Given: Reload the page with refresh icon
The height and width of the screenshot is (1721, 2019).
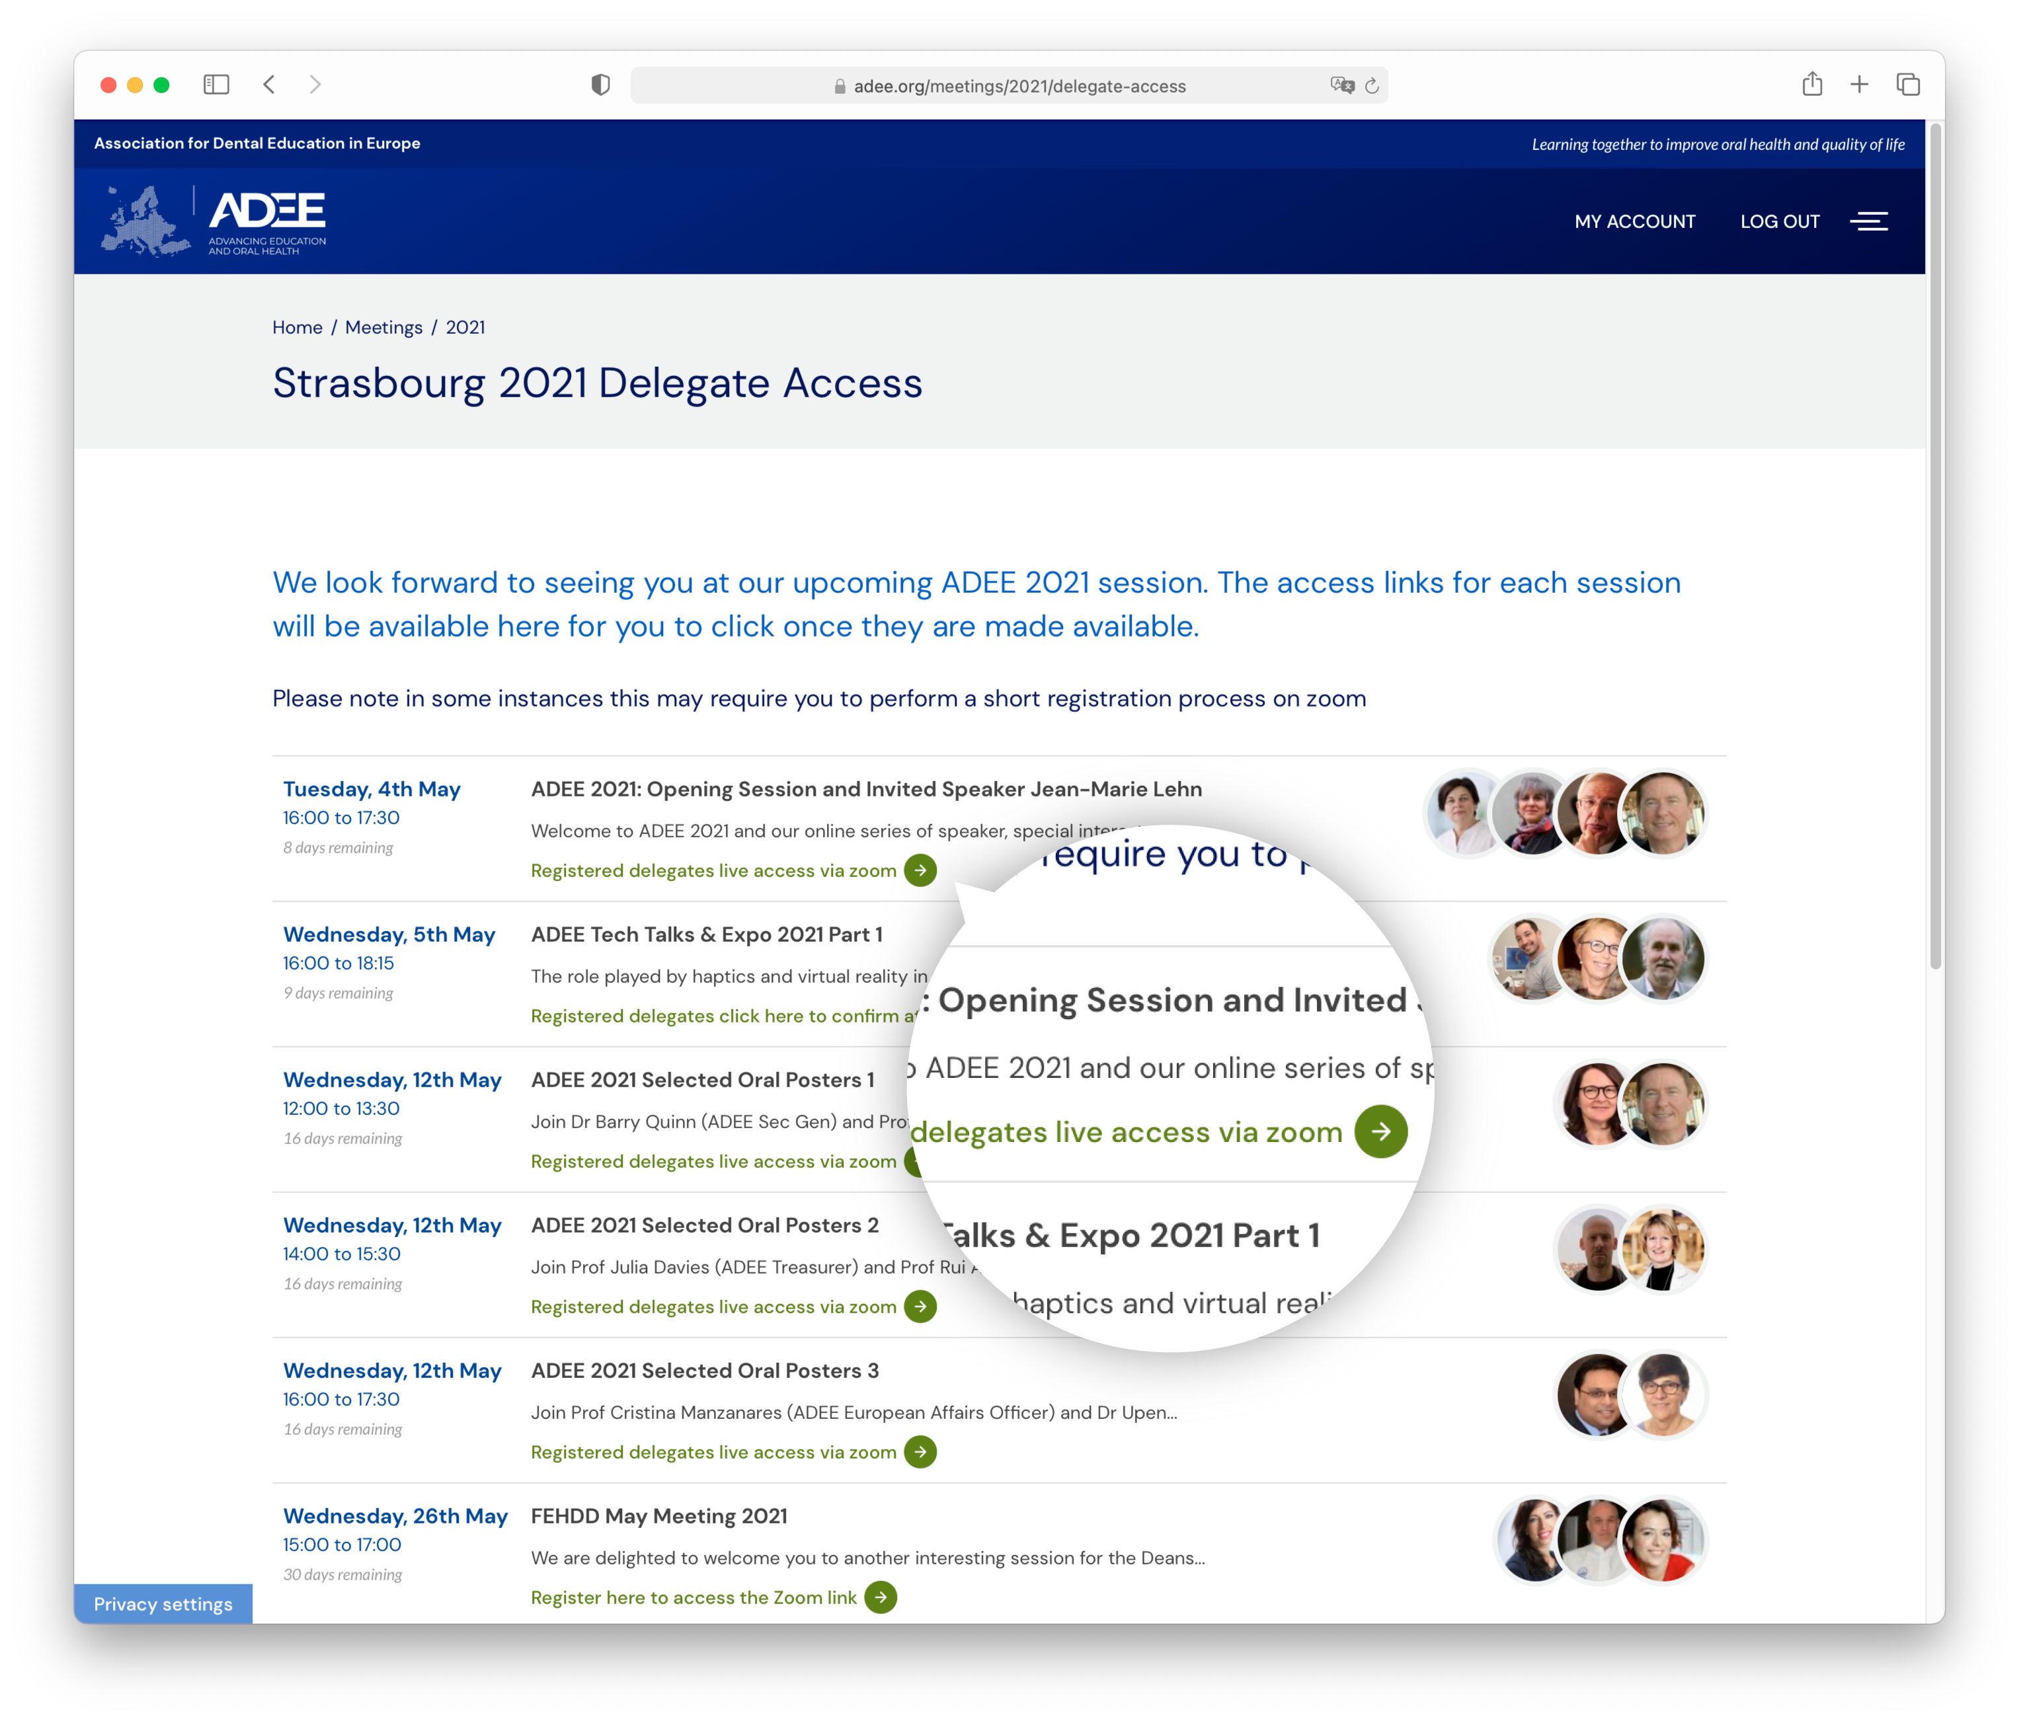Looking at the screenshot, I should (x=1372, y=86).
